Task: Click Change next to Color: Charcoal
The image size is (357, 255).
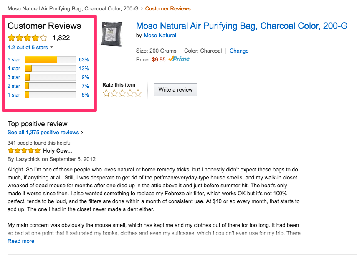Action: point(239,51)
